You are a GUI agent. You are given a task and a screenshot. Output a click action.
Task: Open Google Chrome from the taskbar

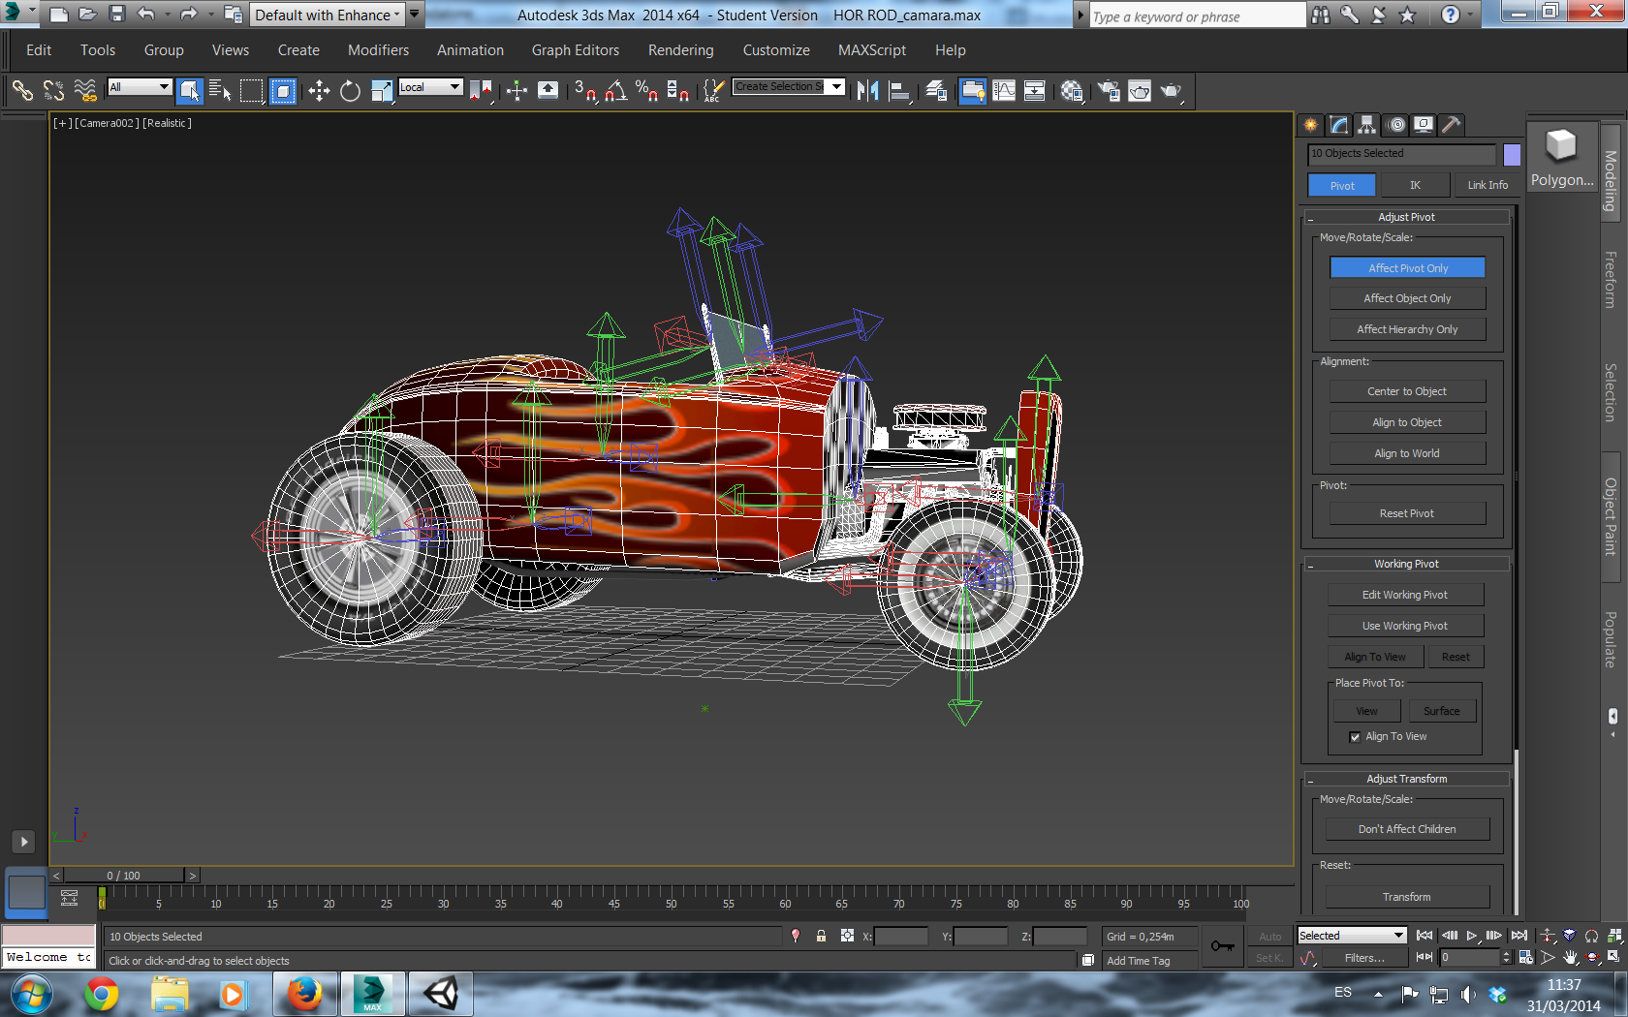[102, 995]
